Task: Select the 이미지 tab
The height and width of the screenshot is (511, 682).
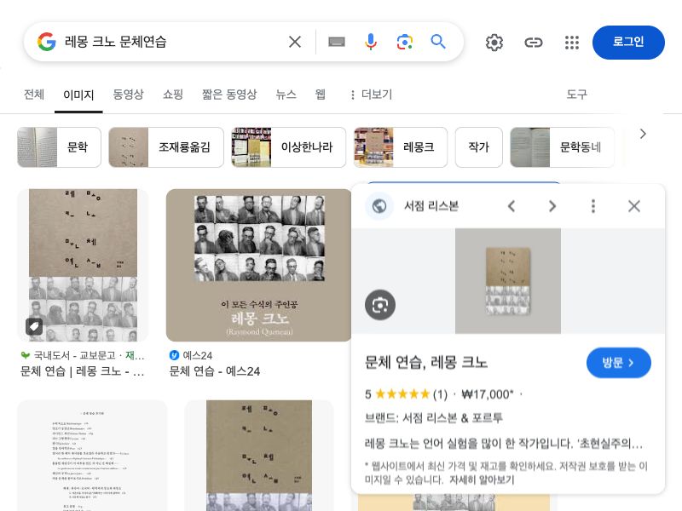Action: click(x=78, y=95)
